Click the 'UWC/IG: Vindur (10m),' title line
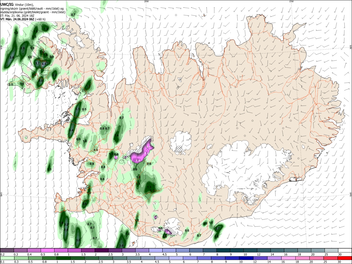The height and width of the screenshot is (264, 352). click(17, 5)
